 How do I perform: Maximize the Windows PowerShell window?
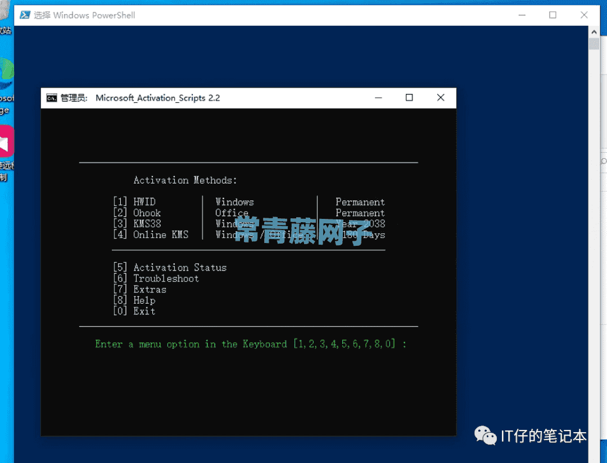pyautogui.click(x=553, y=15)
